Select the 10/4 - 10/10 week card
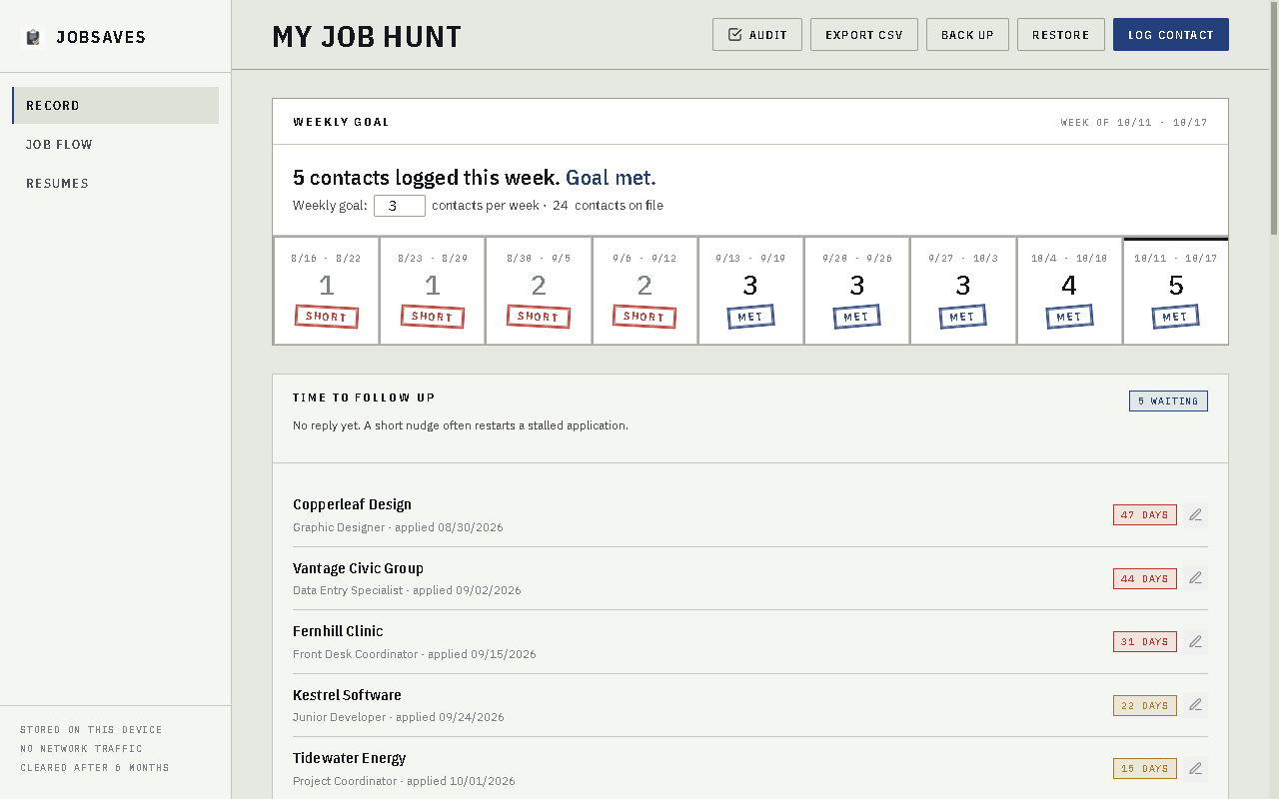This screenshot has height=799, width=1279. (1069, 291)
